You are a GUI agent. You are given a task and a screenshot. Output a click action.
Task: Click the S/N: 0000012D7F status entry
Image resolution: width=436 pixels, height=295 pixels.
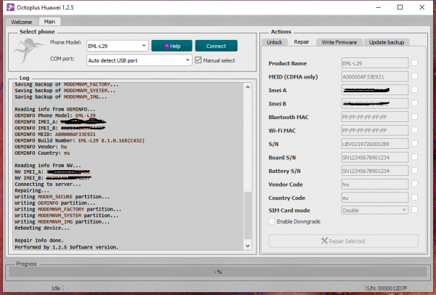387,288
